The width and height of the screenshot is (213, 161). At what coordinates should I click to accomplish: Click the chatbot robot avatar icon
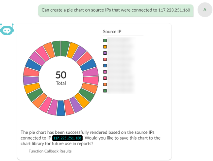click(7, 29)
